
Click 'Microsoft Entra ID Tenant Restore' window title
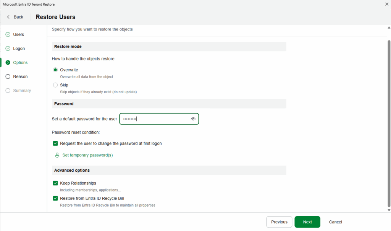[x=28, y=4]
